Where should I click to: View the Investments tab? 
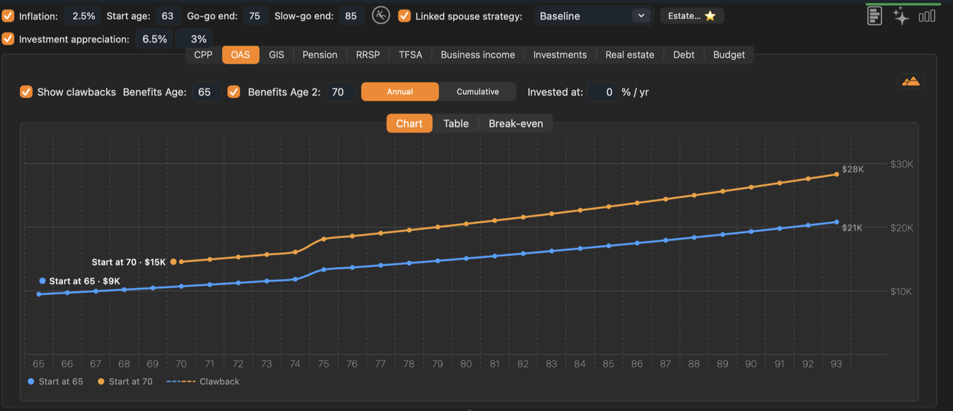(560, 55)
